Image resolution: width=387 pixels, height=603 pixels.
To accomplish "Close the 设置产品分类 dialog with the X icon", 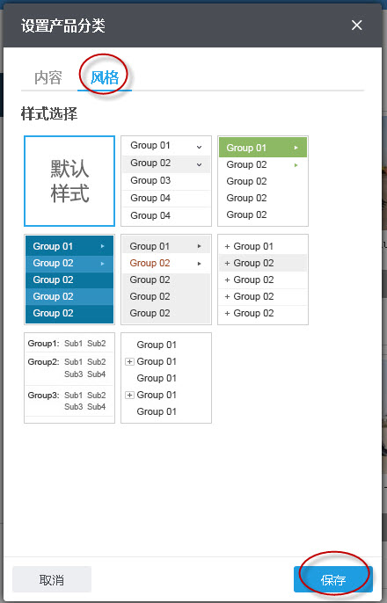I will click(356, 25).
